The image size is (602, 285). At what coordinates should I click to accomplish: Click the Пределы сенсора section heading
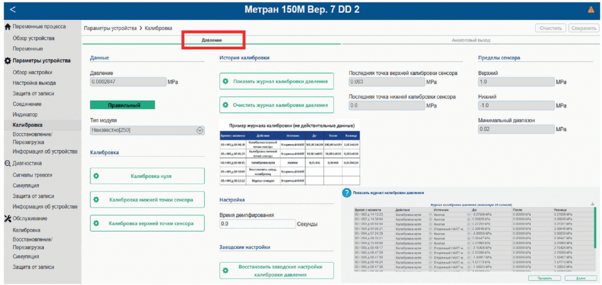tap(499, 58)
